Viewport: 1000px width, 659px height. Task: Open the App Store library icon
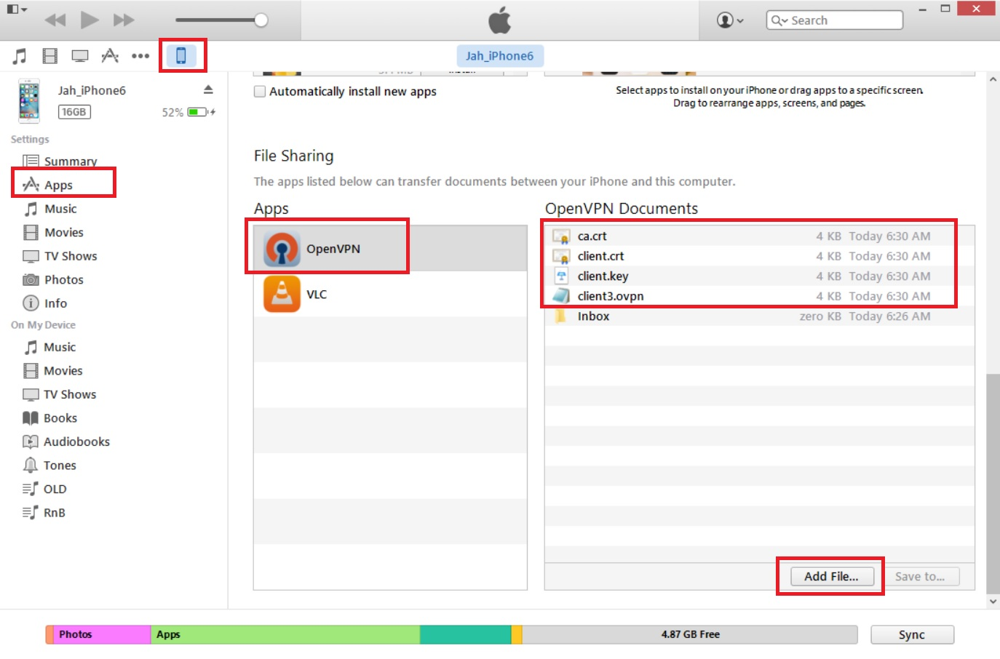tap(110, 55)
